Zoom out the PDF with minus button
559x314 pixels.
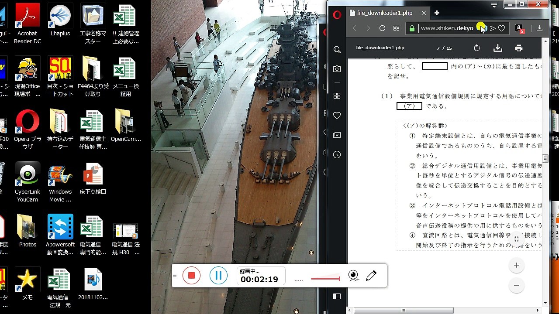(x=516, y=285)
